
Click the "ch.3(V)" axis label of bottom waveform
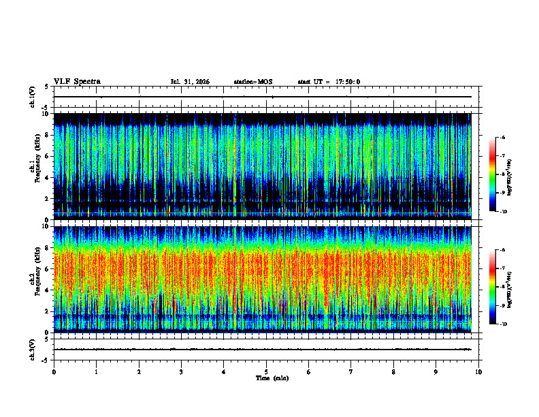click(x=33, y=350)
